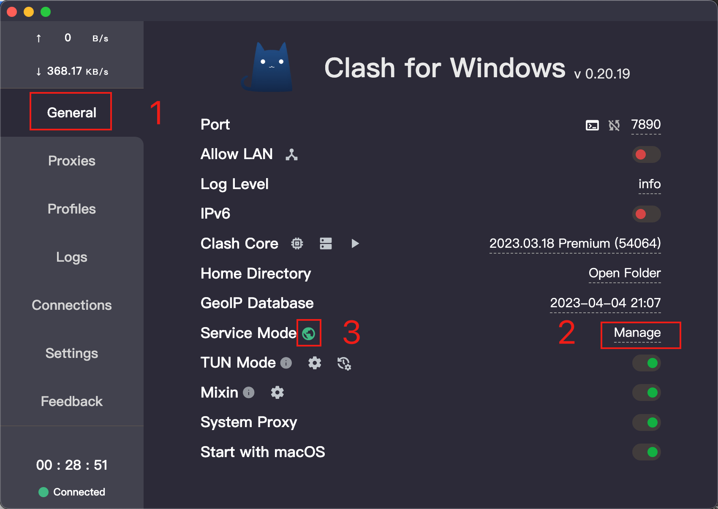Click the Clash Core version text
The width and height of the screenshot is (718, 509).
[575, 244]
